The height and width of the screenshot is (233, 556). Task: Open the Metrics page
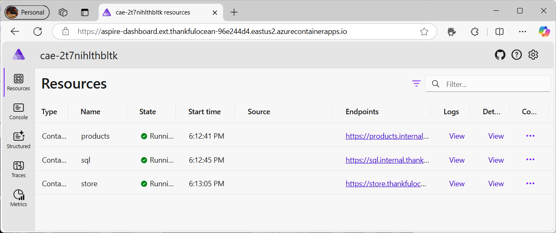point(19,198)
